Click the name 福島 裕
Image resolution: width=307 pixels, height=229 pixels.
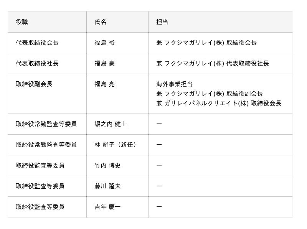(x=104, y=43)
